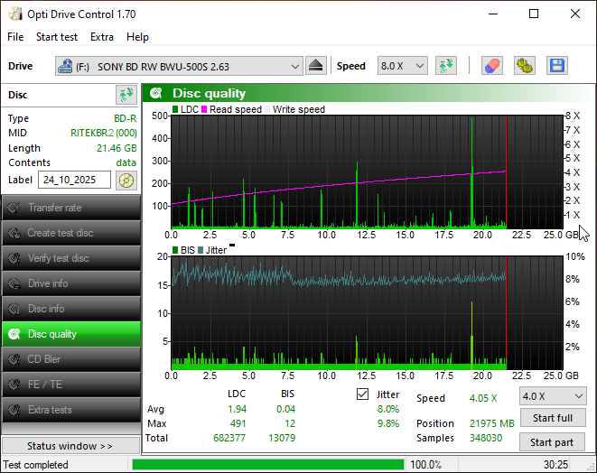
Task: Click the refresh speed icon in toolbar
Action: point(445,66)
